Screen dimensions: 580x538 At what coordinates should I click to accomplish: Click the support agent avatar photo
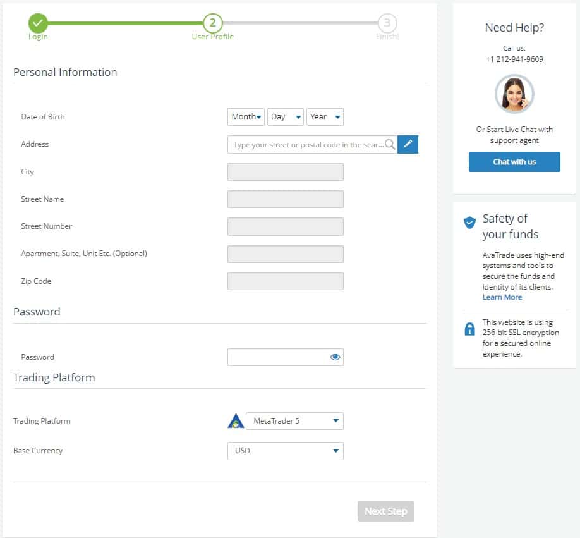click(x=514, y=94)
